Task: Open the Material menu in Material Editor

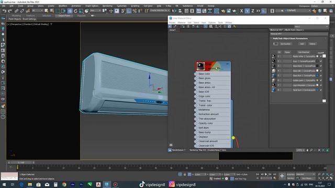Action: click(182, 22)
